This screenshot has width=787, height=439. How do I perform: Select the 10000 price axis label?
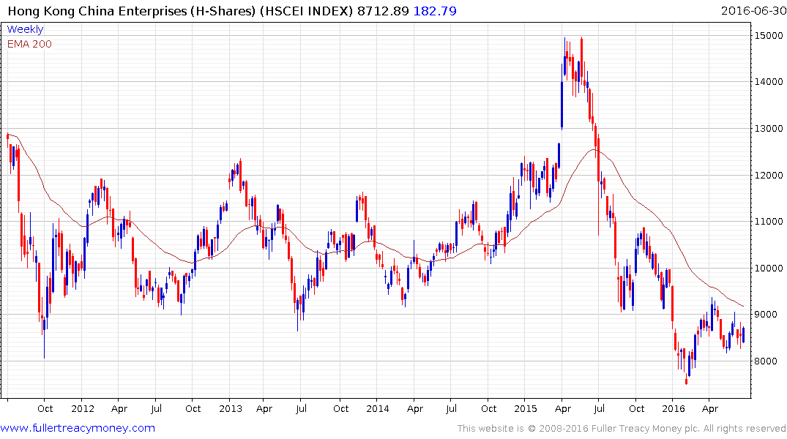click(x=769, y=269)
